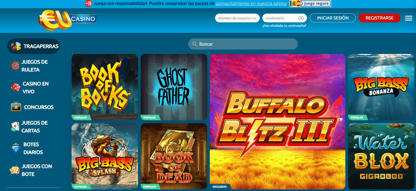416x191 pixels.
Task: Click the Iniciar Sesión button
Action: coord(333,18)
